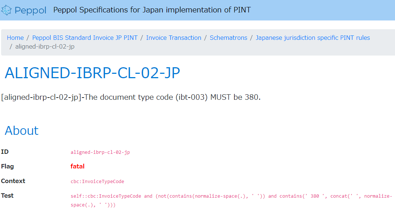Click the Flag row label
The height and width of the screenshot is (209, 395).
coord(7,166)
